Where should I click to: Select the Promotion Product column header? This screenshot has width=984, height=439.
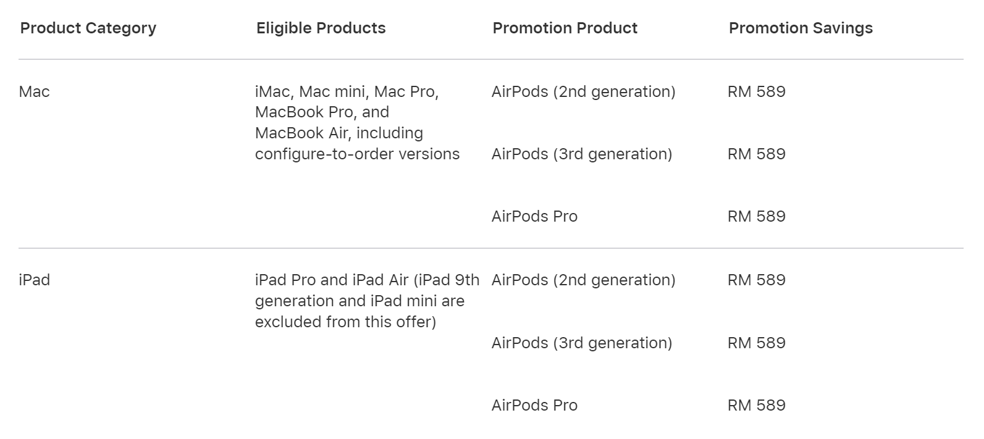pos(565,28)
